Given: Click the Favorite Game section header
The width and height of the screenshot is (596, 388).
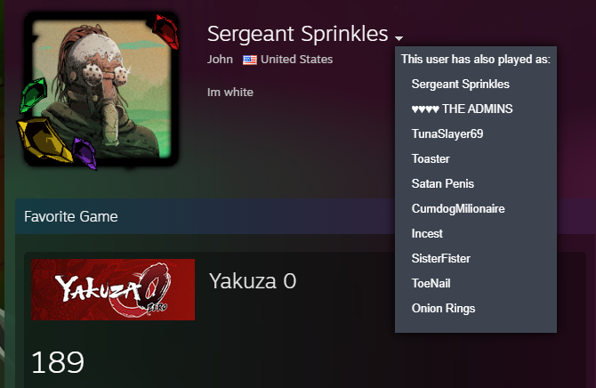Looking at the screenshot, I should click(71, 216).
